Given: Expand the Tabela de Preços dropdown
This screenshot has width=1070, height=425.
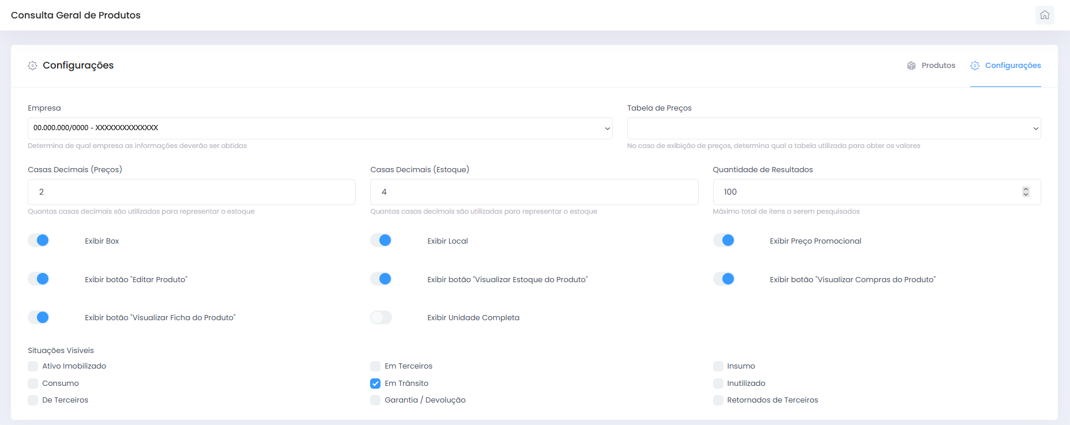Looking at the screenshot, I should tap(834, 128).
